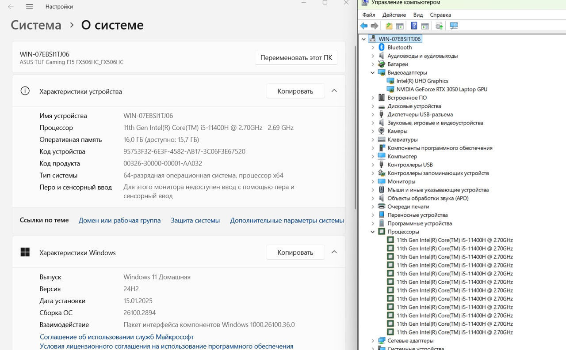Click the Up one level folder icon

click(x=389, y=26)
